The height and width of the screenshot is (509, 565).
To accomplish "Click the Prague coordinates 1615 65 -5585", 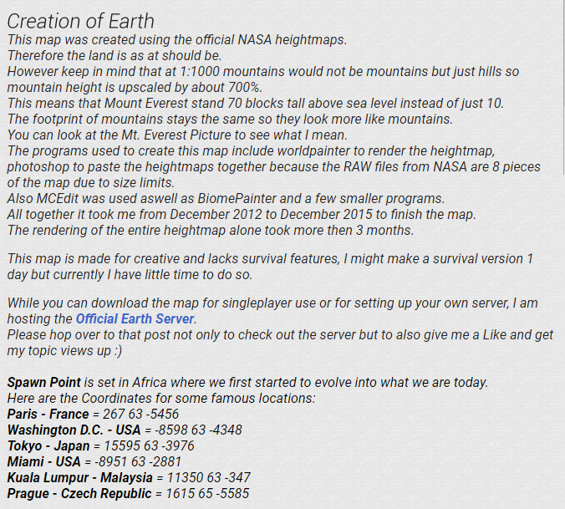I will pyautogui.click(x=209, y=493).
